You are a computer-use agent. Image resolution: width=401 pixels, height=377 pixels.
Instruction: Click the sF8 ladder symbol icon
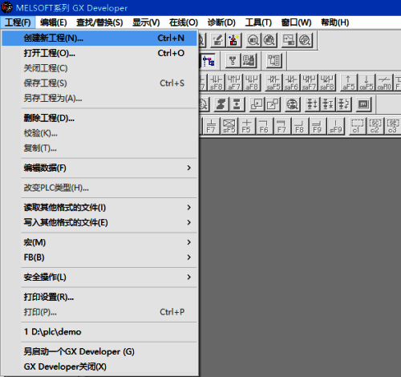(x=217, y=83)
